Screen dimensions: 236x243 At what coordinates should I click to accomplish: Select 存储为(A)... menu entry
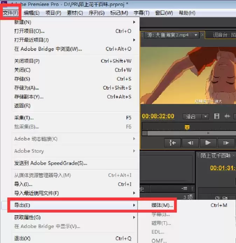[x=76, y=88]
